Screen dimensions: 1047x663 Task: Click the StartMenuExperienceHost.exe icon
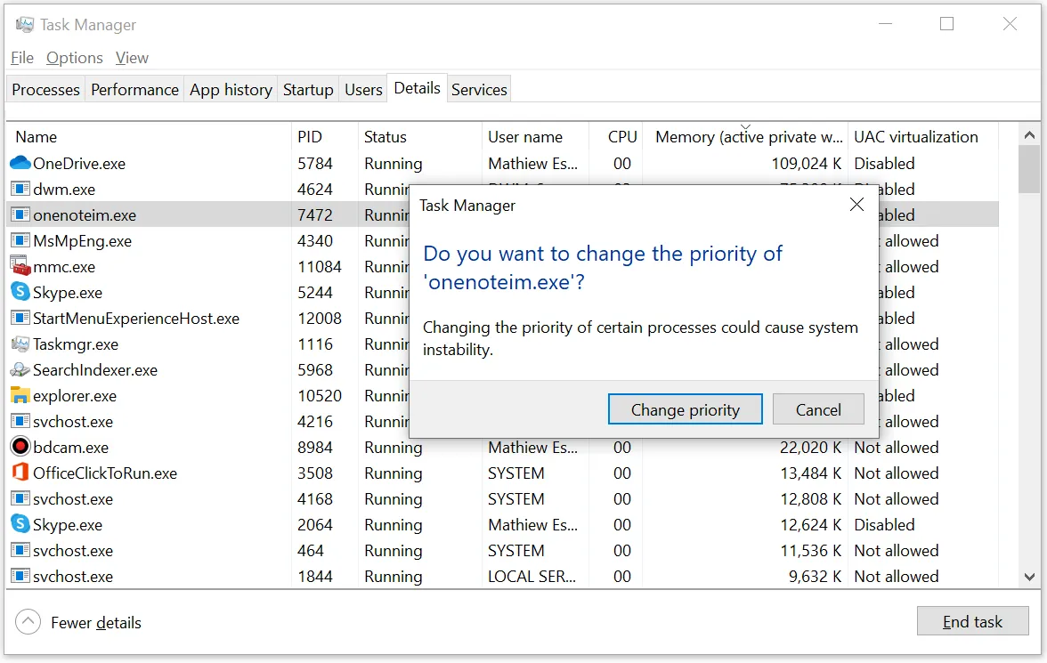coord(20,318)
